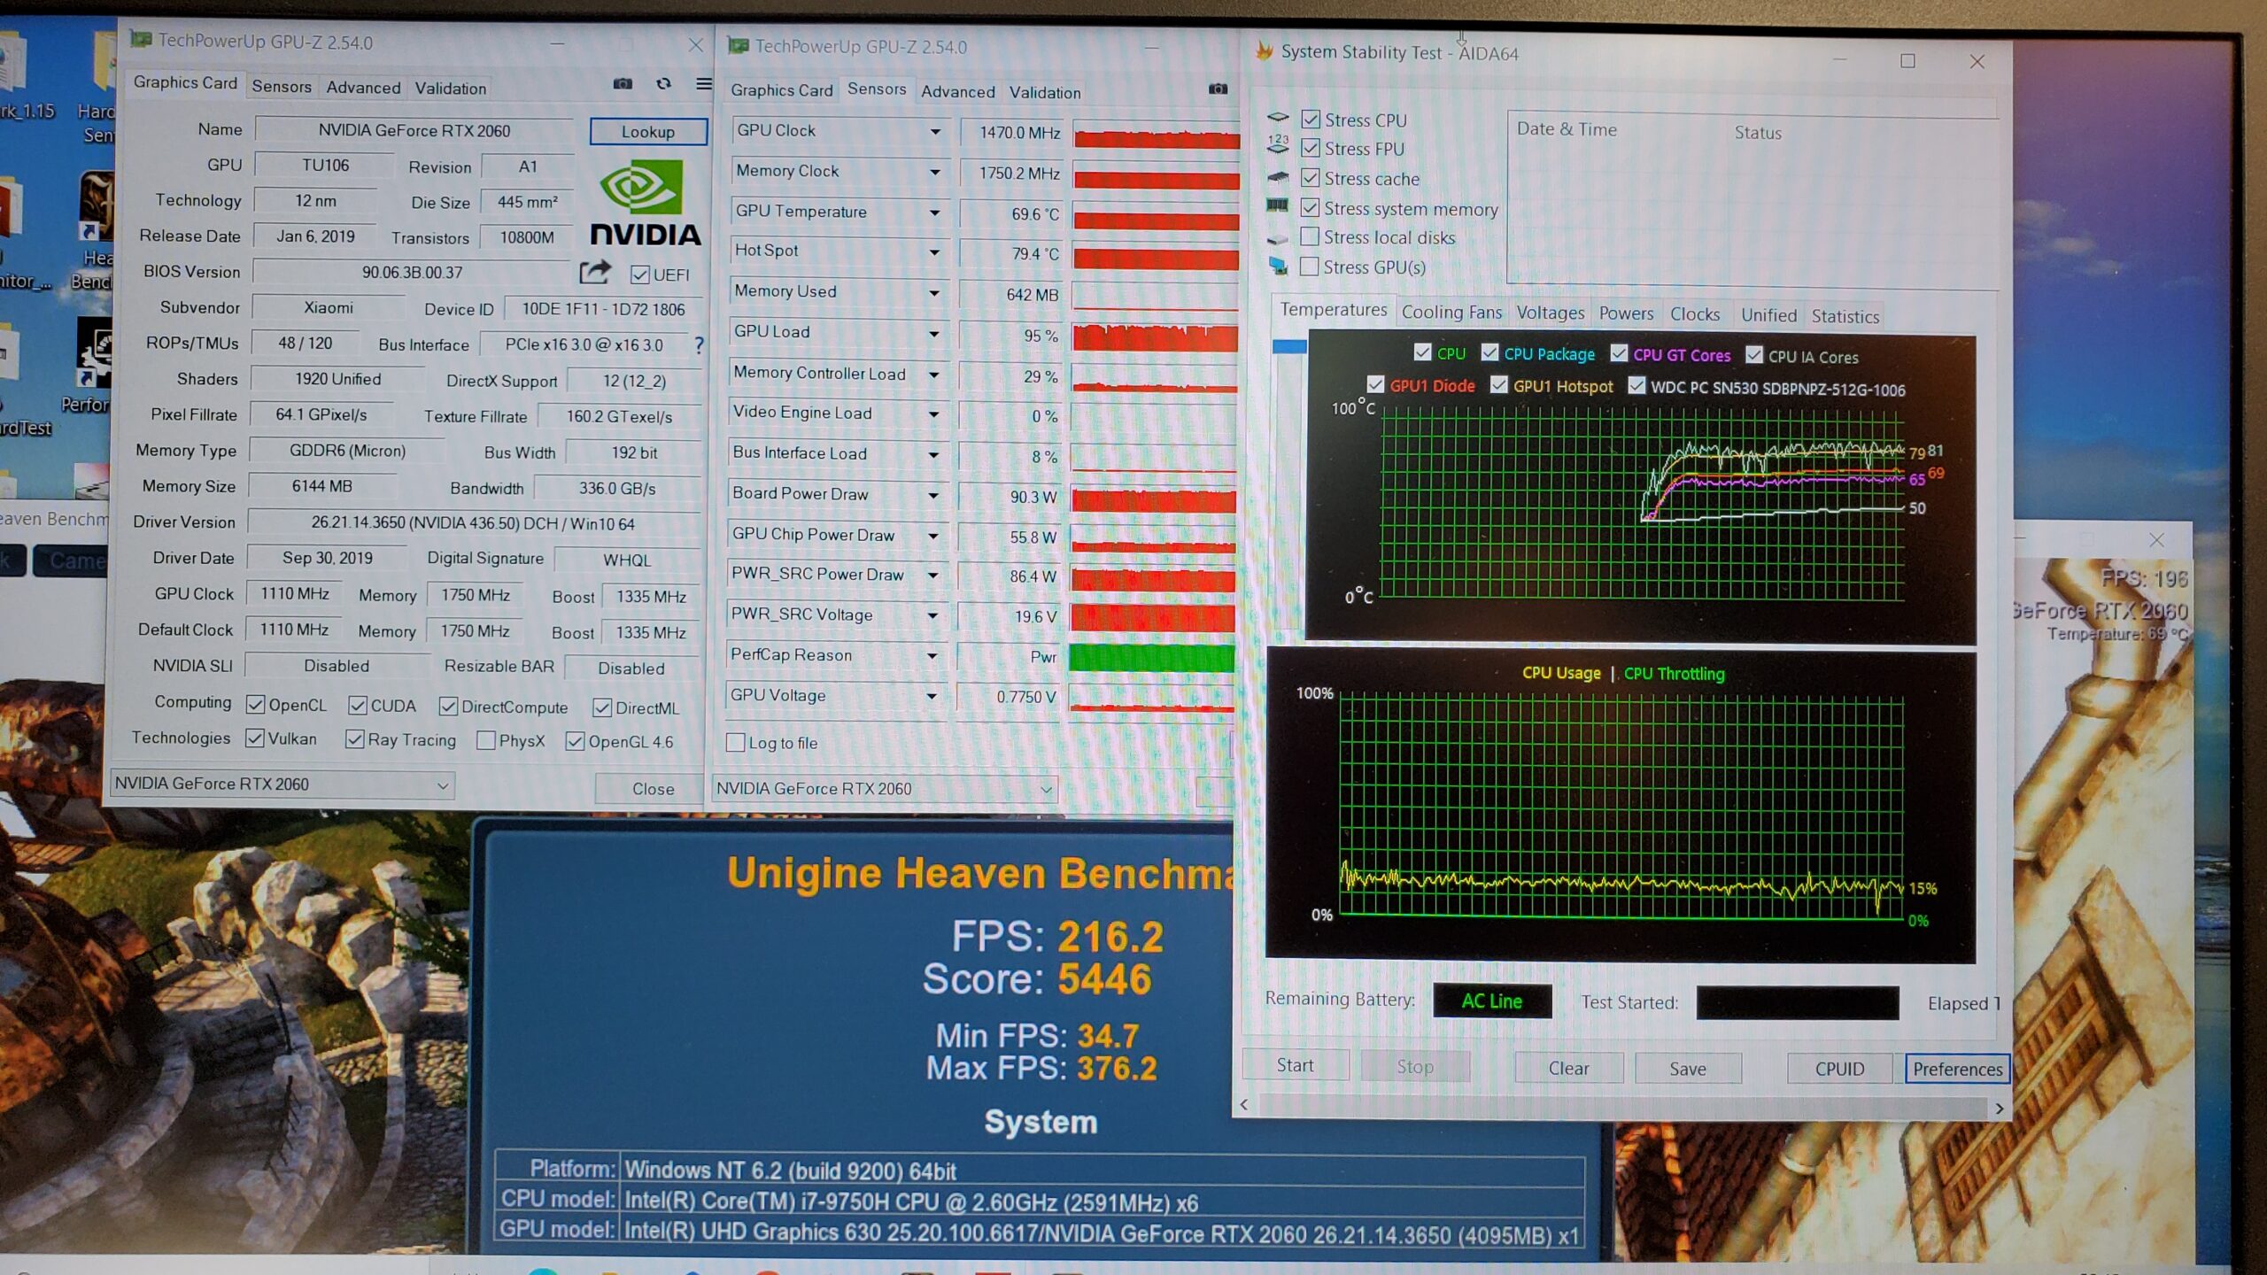Image resolution: width=2267 pixels, height=1275 pixels.
Task: Click the Preferences button in AIDA64
Action: [x=1956, y=1069]
